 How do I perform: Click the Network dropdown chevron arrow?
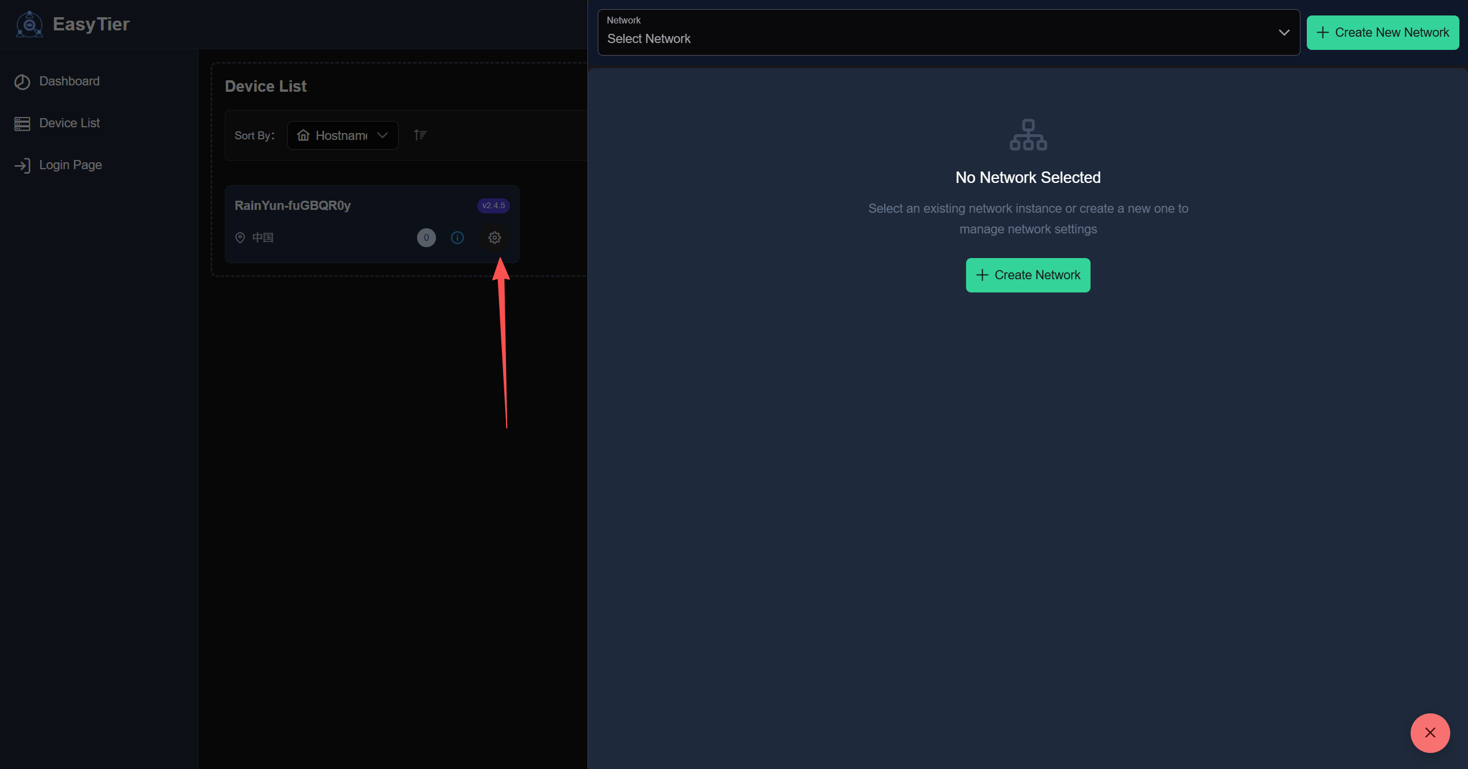(1284, 33)
